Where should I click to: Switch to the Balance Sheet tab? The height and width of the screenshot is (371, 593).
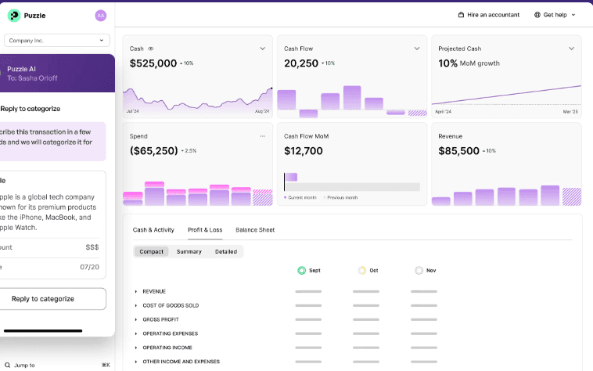[x=255, y=230]
